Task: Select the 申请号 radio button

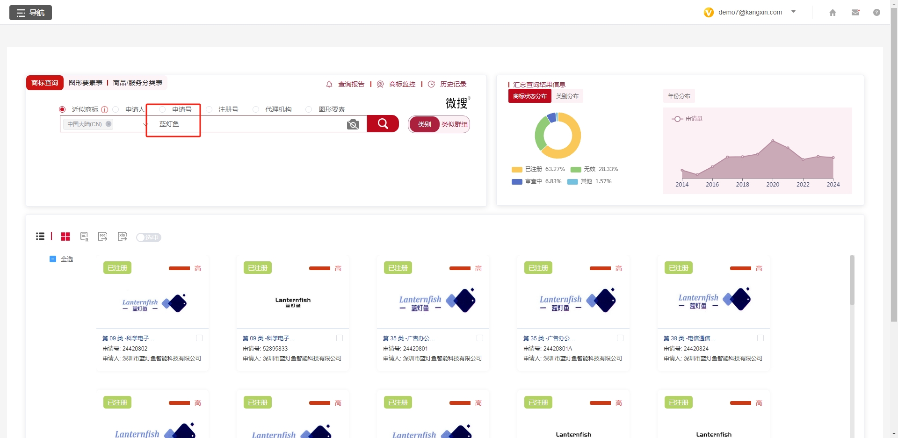Action: pos(162,109)
